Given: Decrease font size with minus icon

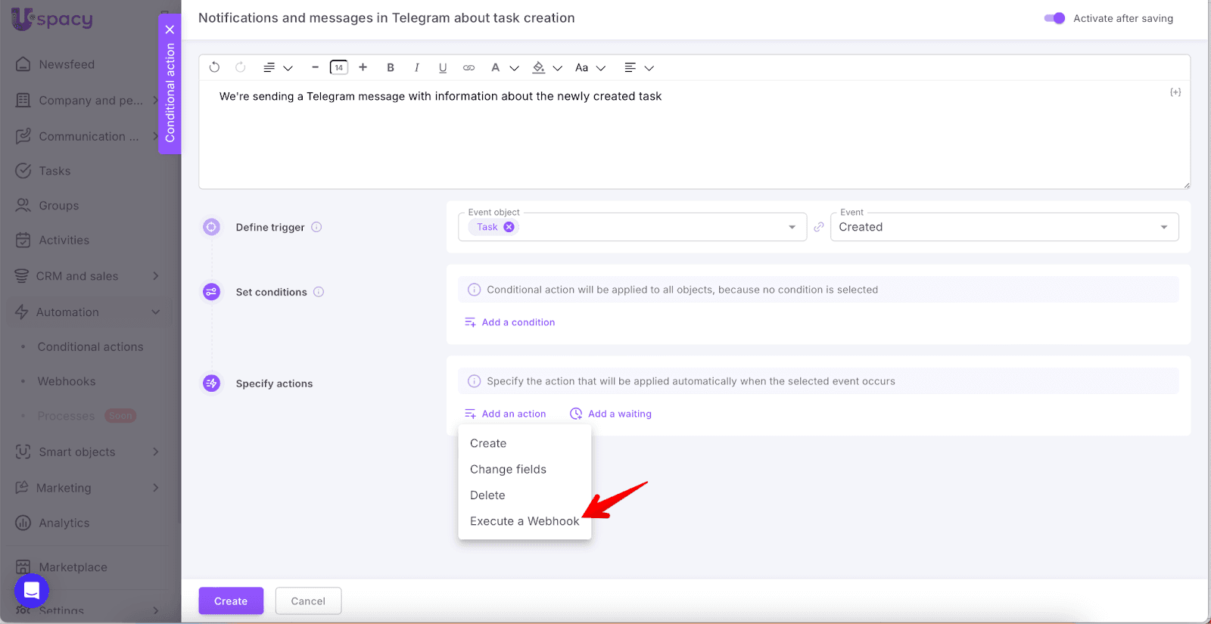Looking at the screenshot, I should pyautogui.click(x=315, y=67).
